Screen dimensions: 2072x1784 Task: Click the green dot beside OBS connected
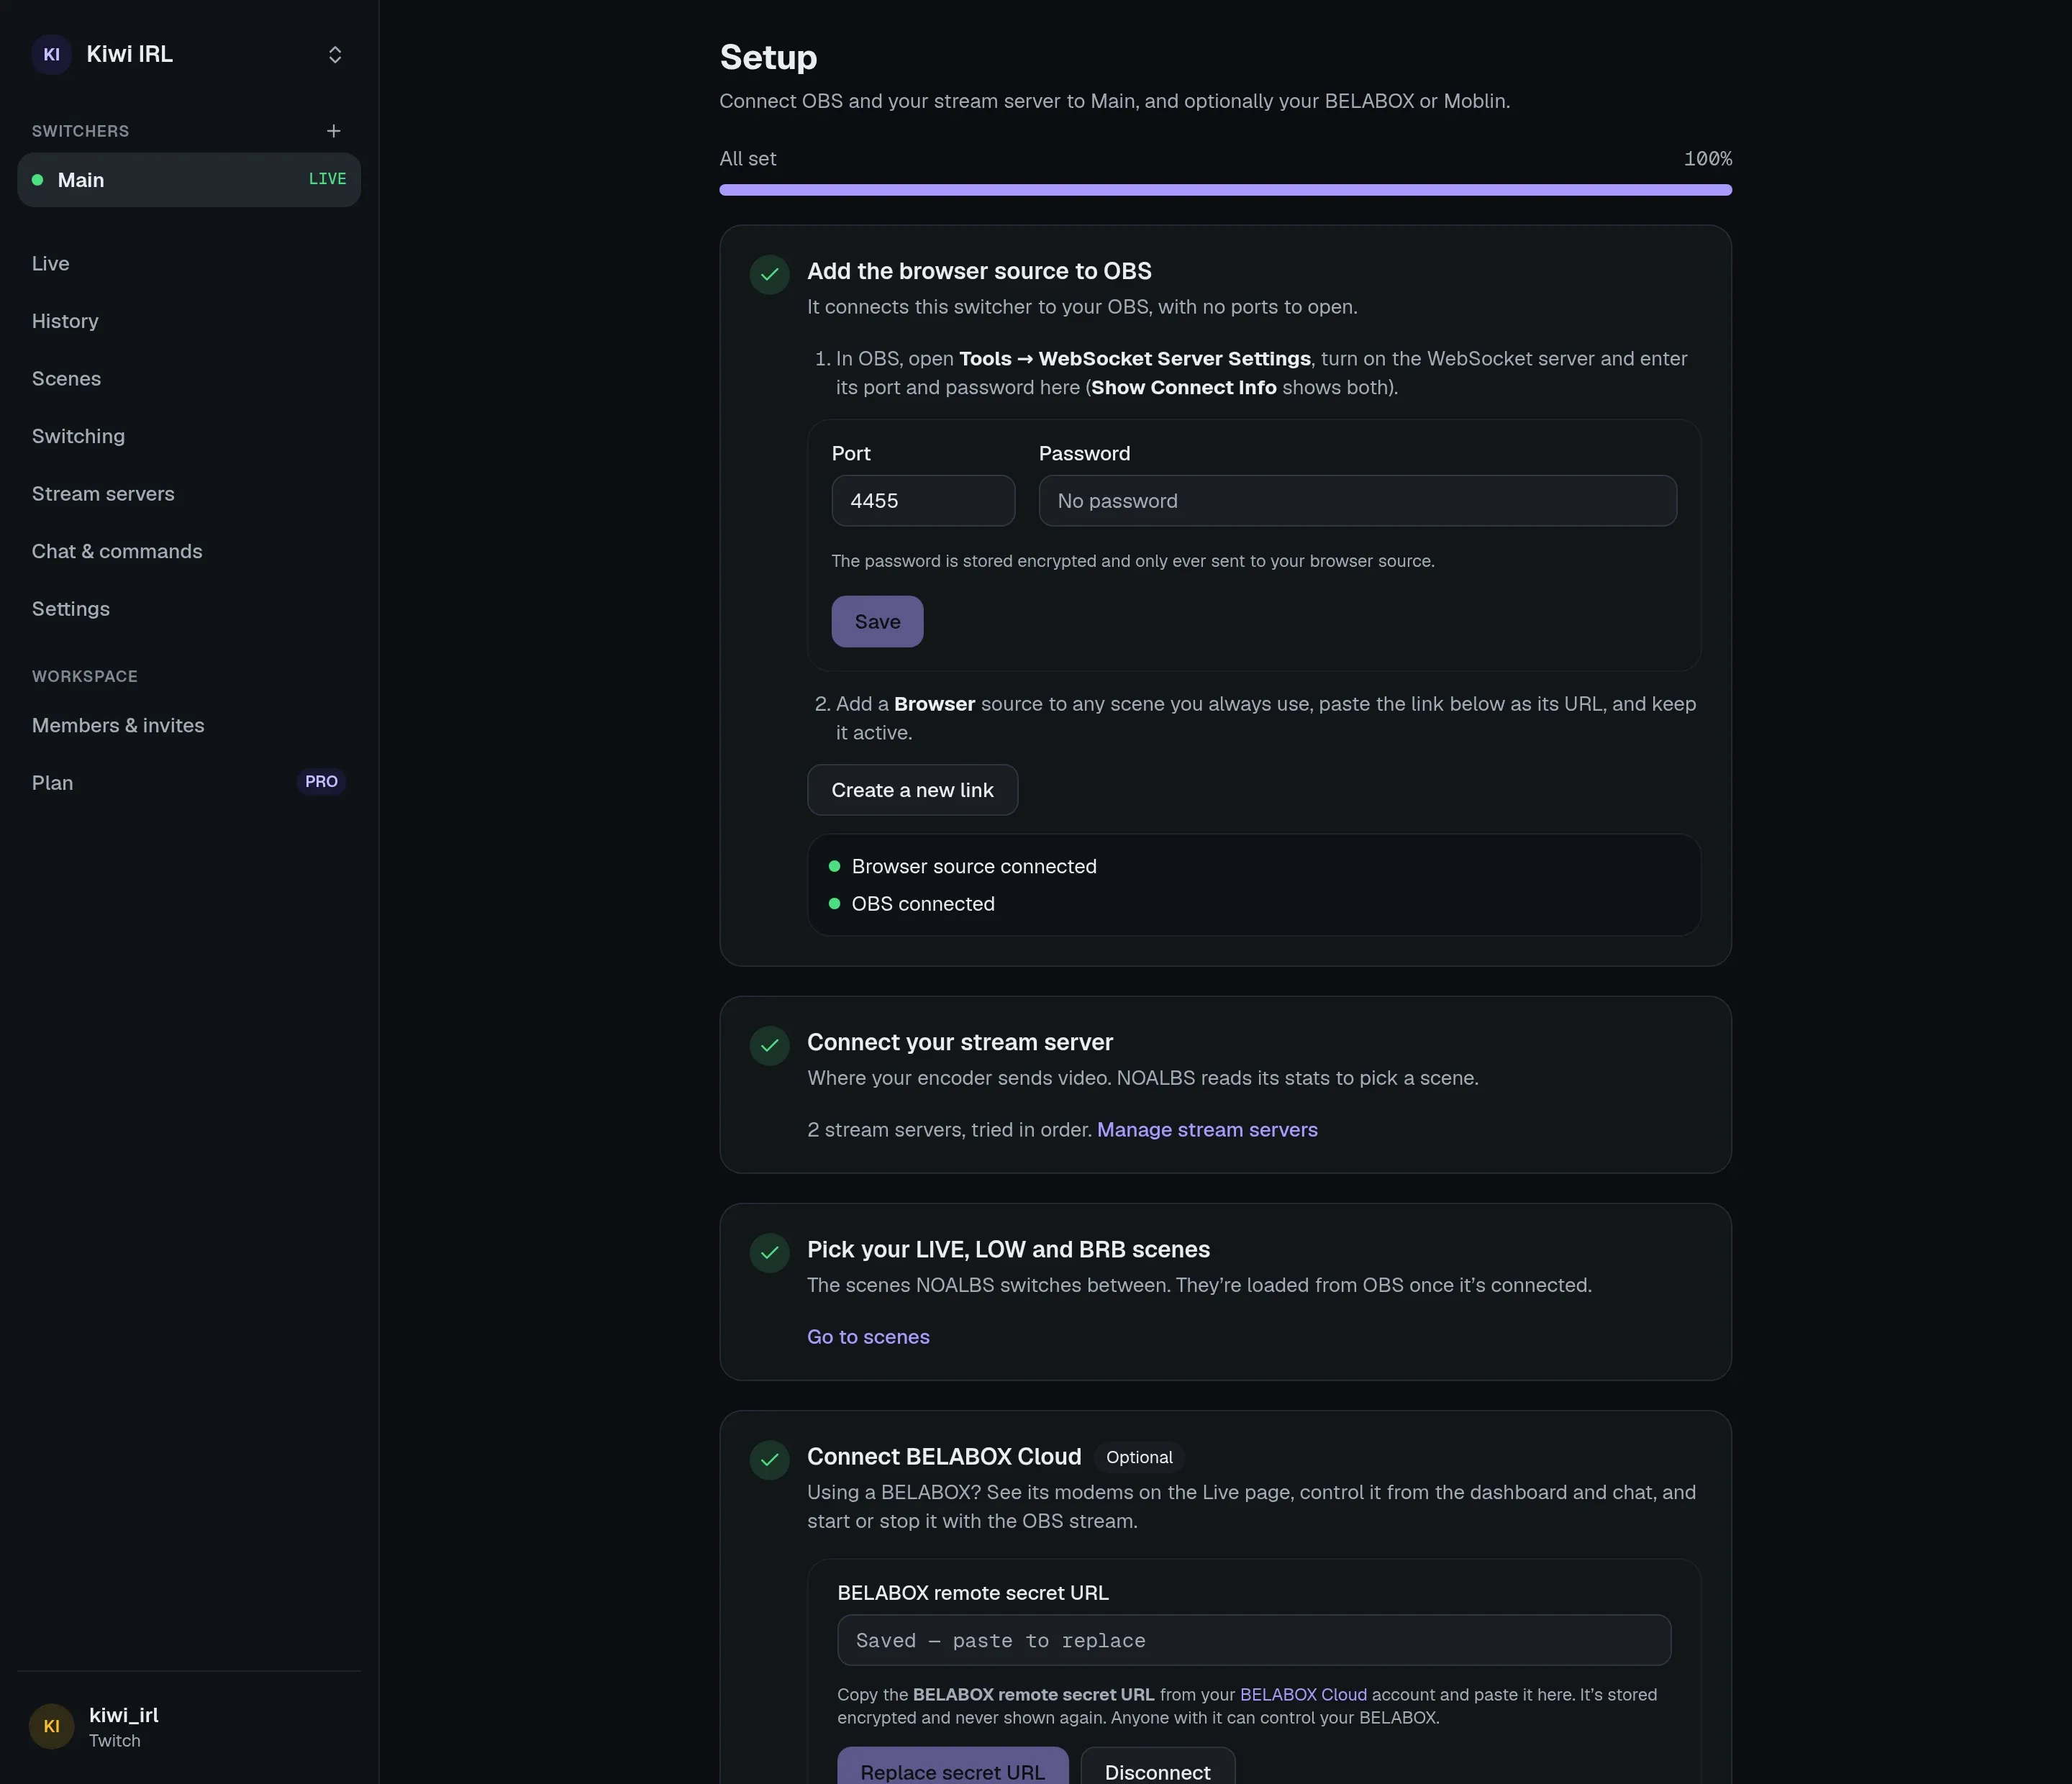834,904
